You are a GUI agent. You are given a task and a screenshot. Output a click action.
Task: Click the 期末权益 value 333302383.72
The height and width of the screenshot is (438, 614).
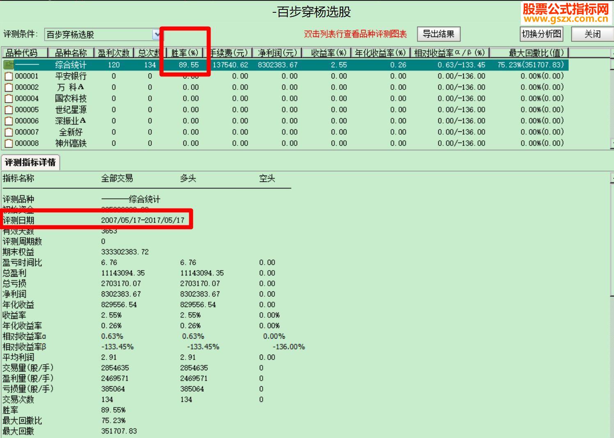coord(125,252)
